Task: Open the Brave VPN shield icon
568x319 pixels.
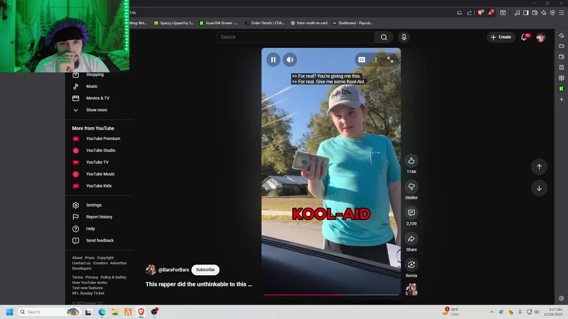Action: click(x=552, y=13)
